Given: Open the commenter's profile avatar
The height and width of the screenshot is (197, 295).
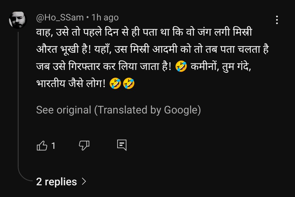Looking at the screenshot, I should coord(18,20).
